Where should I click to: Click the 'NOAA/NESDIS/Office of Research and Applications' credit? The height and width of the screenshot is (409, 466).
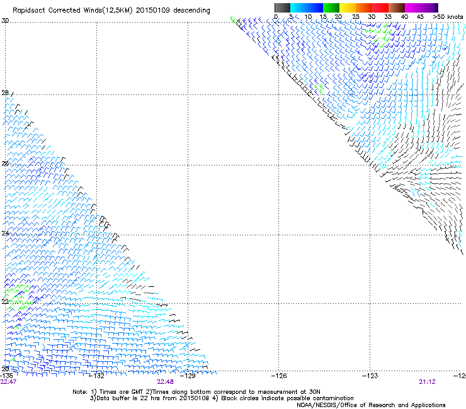pos(371,405)
